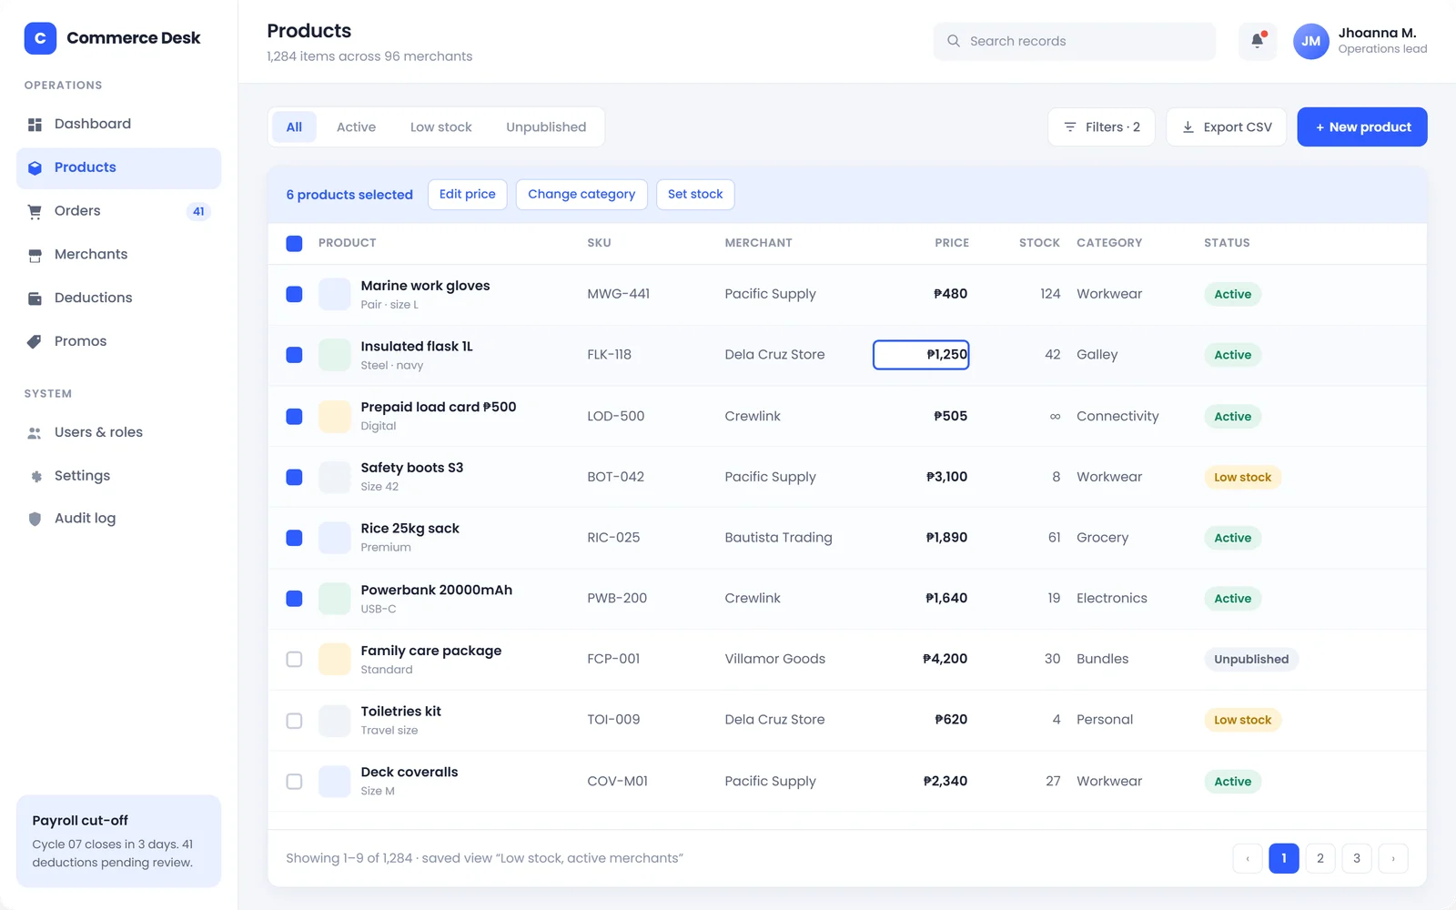The image size is (1456, 910).
Task: Open Marine work gloves product thumbnail
Action: (334, 294)
